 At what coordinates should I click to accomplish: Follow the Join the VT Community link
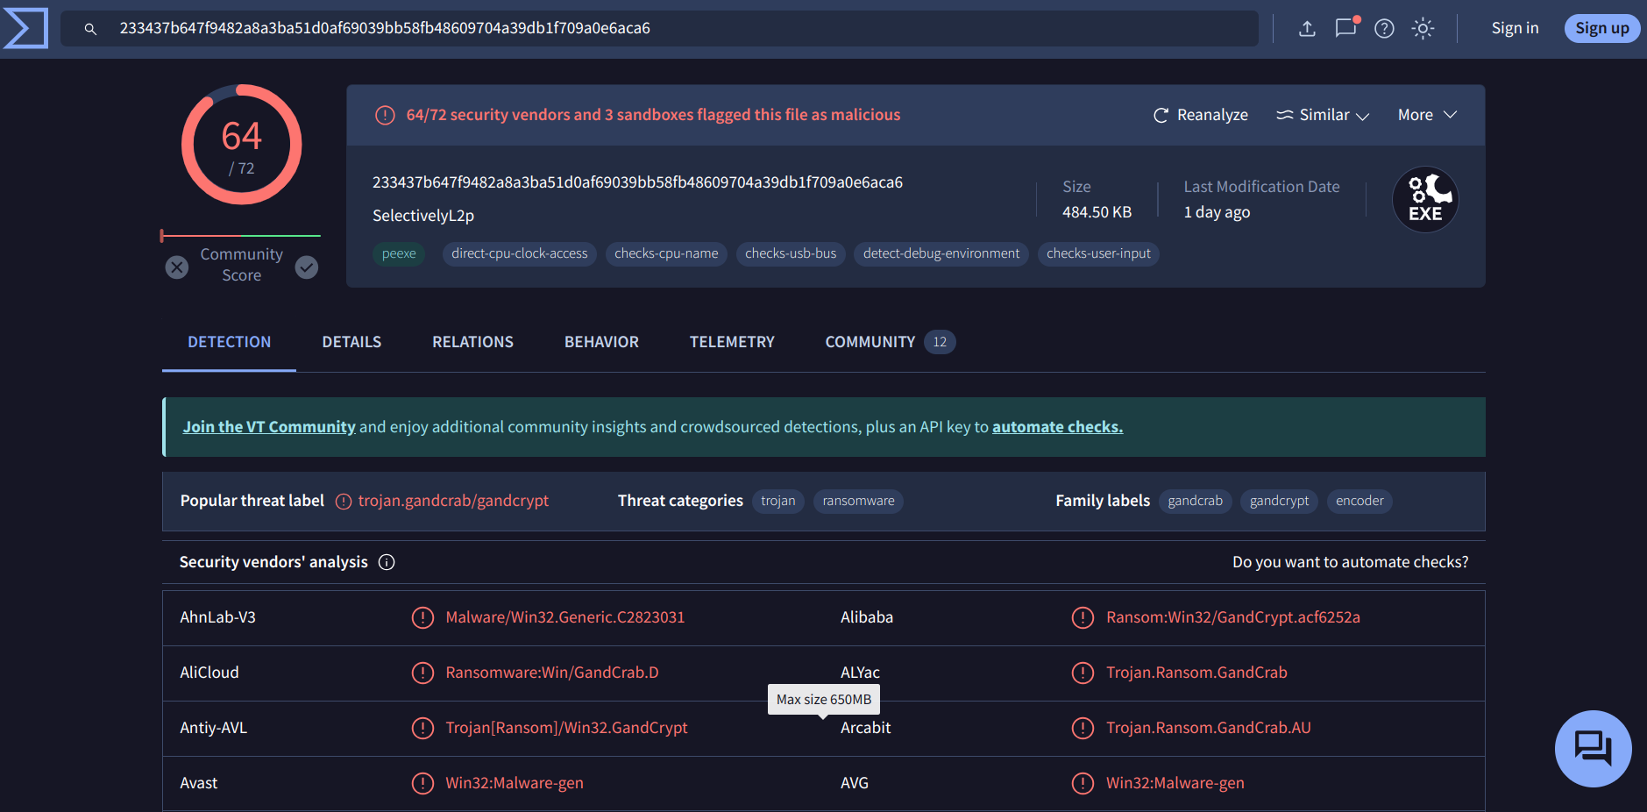pos(269,427)
